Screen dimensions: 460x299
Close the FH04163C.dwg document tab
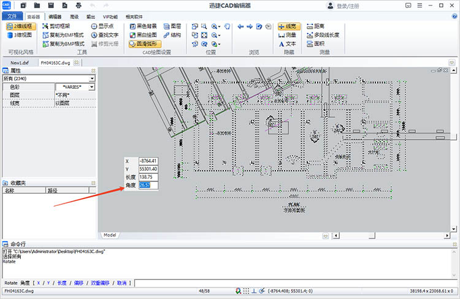pyautogui.click(x=76, y=62)
